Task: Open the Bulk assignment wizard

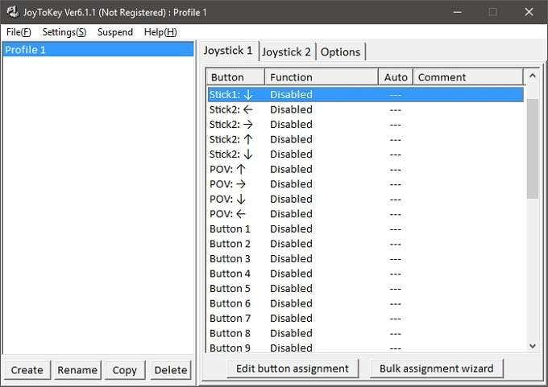Action: coord(436,368)
